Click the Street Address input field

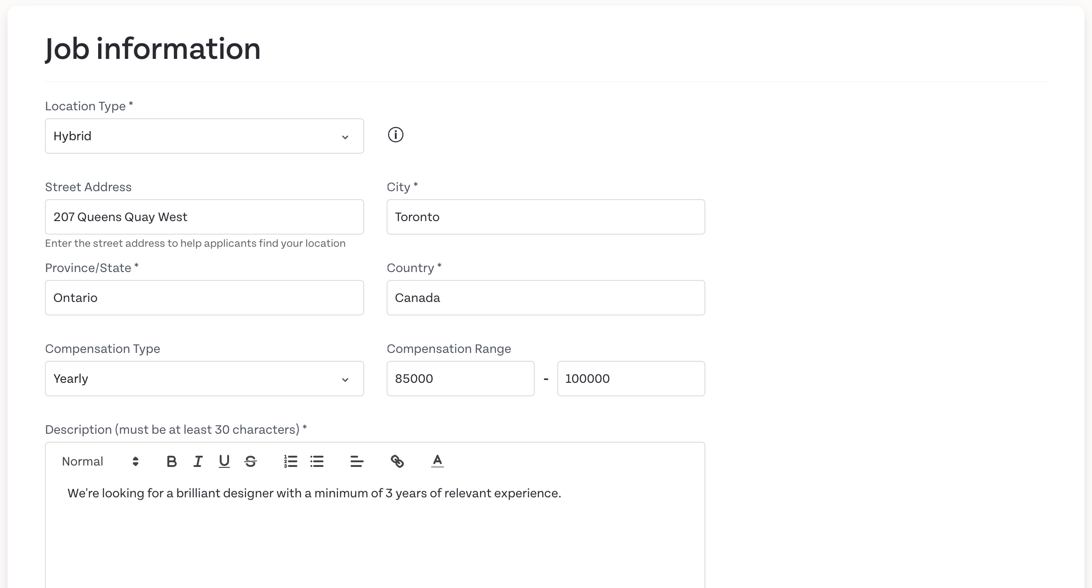[204, 217]
